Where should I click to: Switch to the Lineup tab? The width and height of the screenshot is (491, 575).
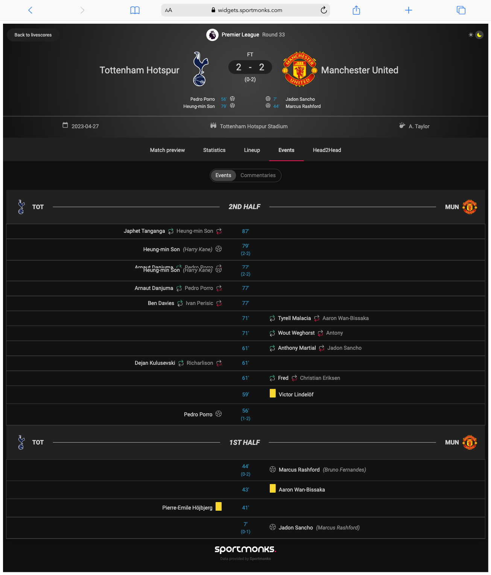tap(252, 150)
